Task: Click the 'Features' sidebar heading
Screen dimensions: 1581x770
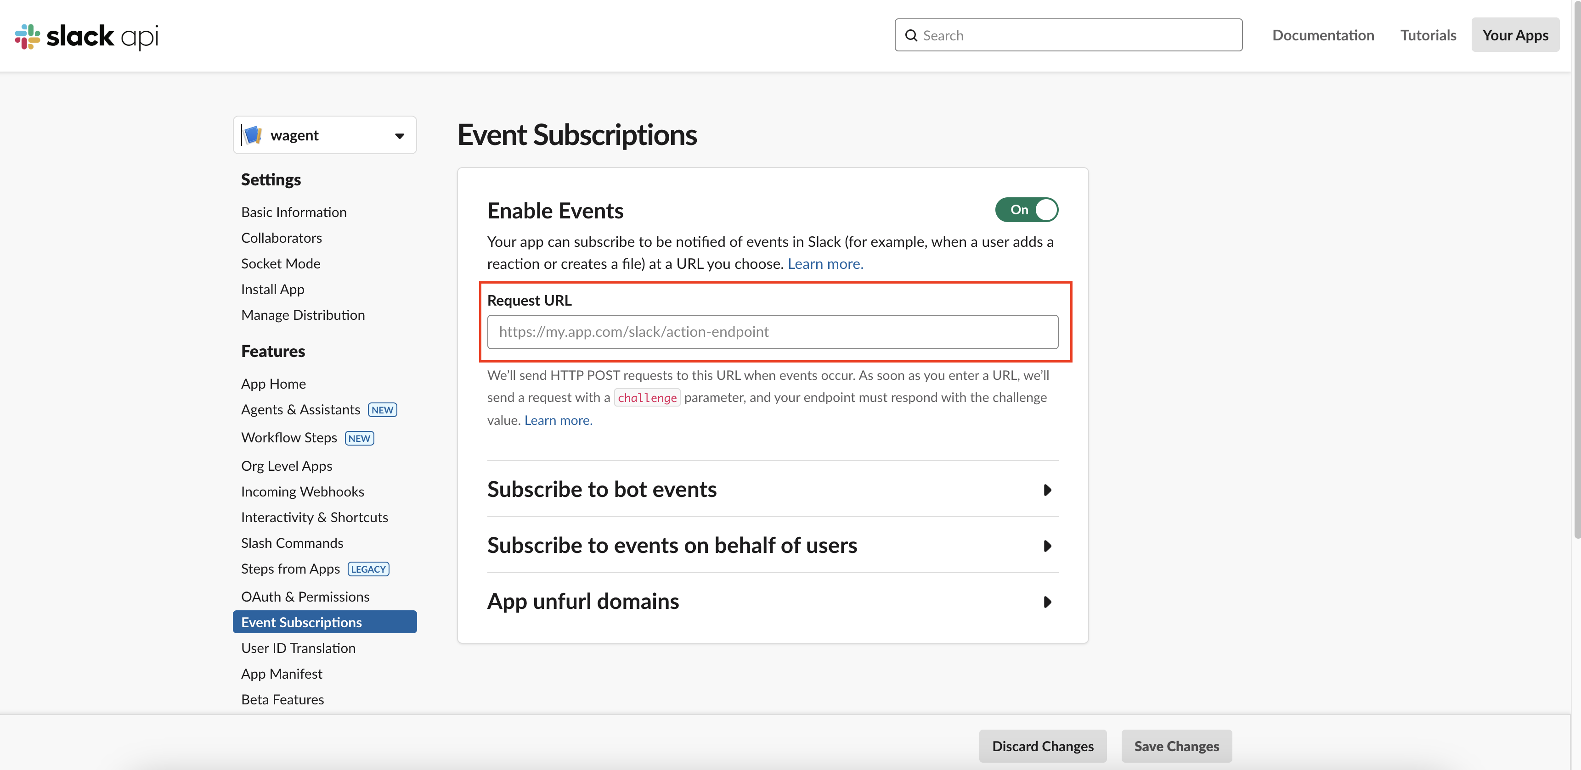Action: [273, 352]
